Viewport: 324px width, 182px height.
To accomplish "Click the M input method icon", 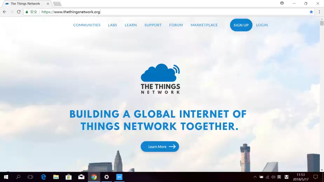I will [286, 177].
